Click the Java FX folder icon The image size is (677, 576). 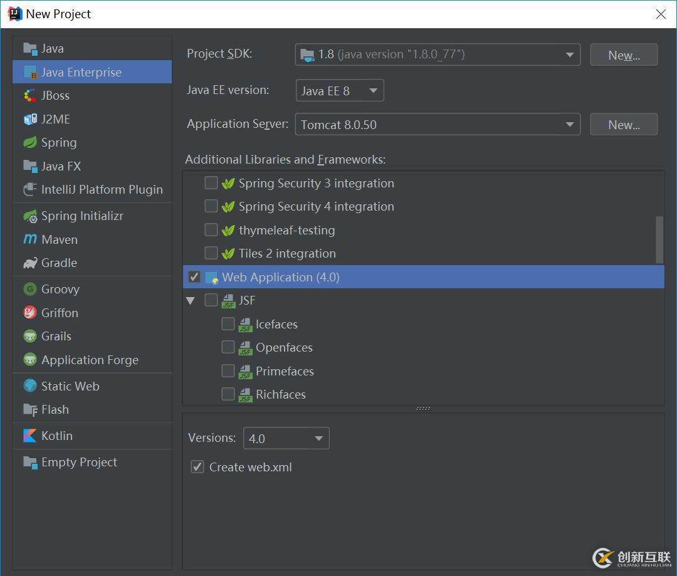click(x=30, y=166)
